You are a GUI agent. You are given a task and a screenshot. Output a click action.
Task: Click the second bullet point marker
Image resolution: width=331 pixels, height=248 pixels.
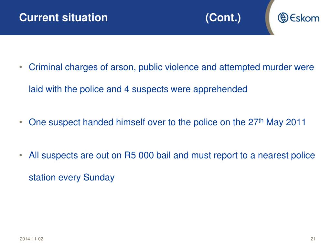[21, 122]
